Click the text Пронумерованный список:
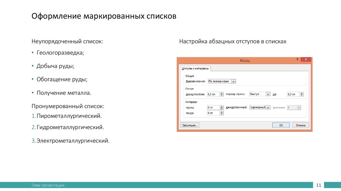341x191 pixels. tap(68, 106)
